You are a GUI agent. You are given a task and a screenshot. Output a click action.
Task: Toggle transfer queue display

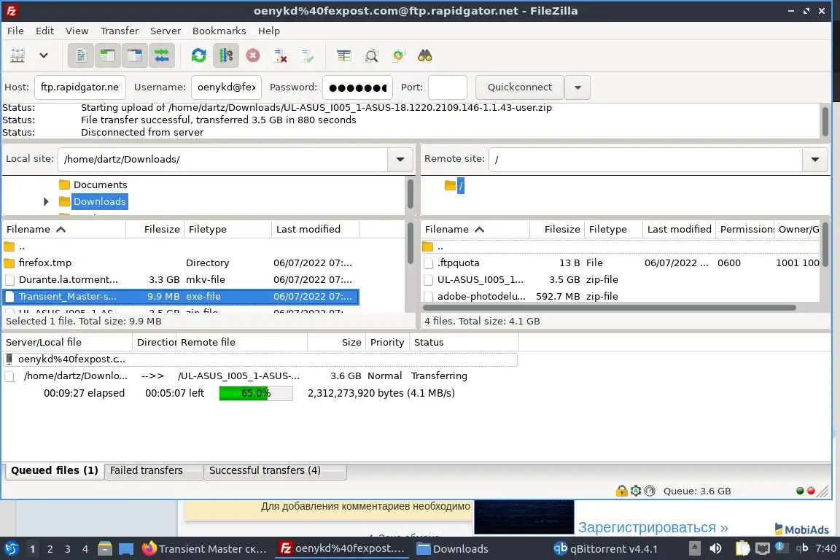[x=162, y=55]
